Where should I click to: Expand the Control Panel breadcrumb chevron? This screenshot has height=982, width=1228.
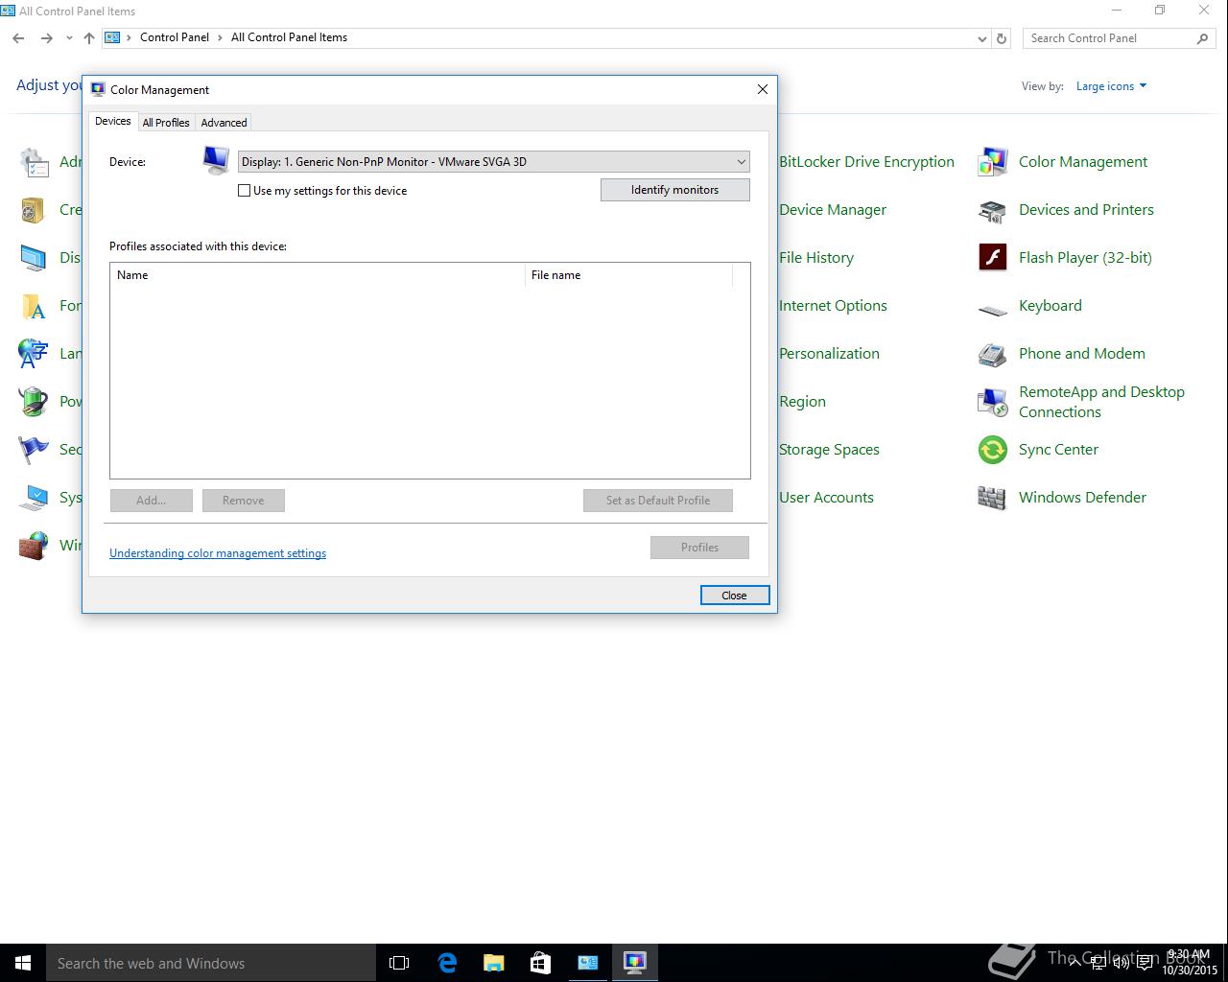[220, 38]
